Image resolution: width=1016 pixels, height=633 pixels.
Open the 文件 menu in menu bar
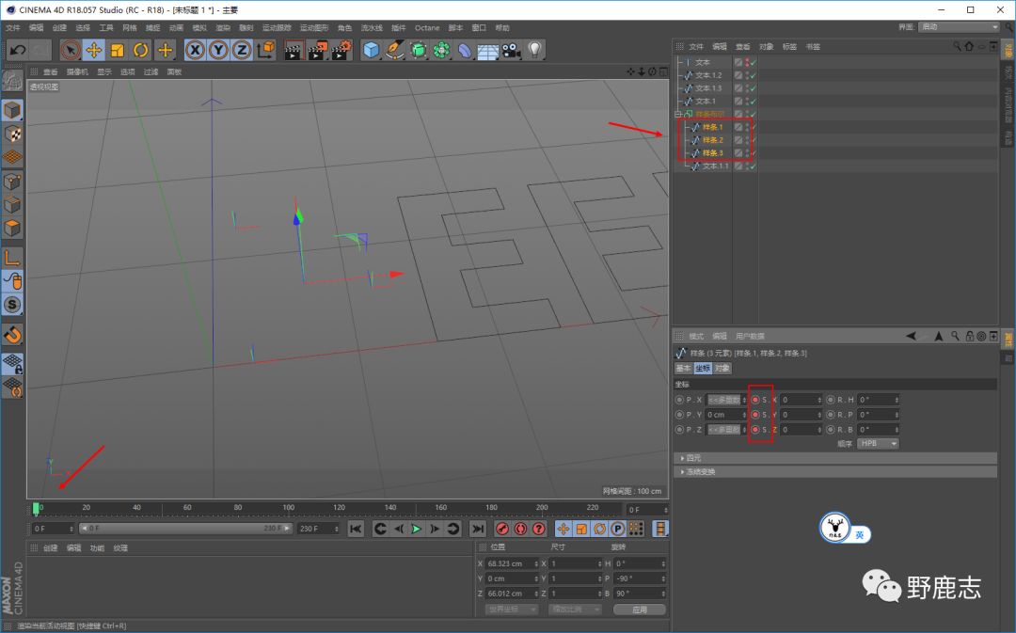click(x=13, y=28)
